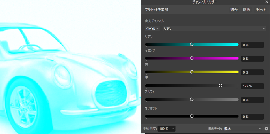The width and height of the screenshot is (270, 134).
Task: Click the リセット button
Action: pyautogui.click(x=261, y=10)
